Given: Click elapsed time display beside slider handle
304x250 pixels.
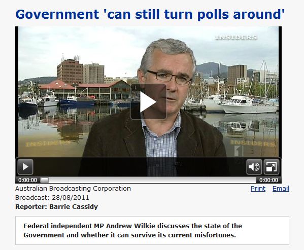Looking at the screenshot, I should pos(27,180).
